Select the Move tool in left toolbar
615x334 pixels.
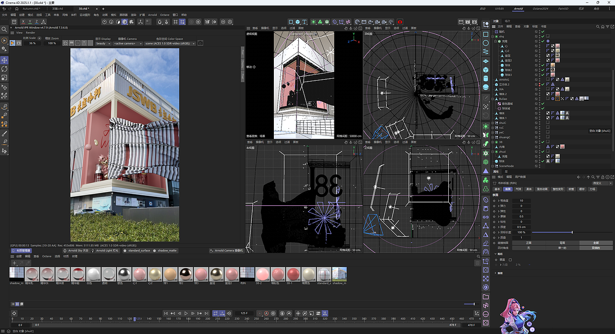(4, 60)
